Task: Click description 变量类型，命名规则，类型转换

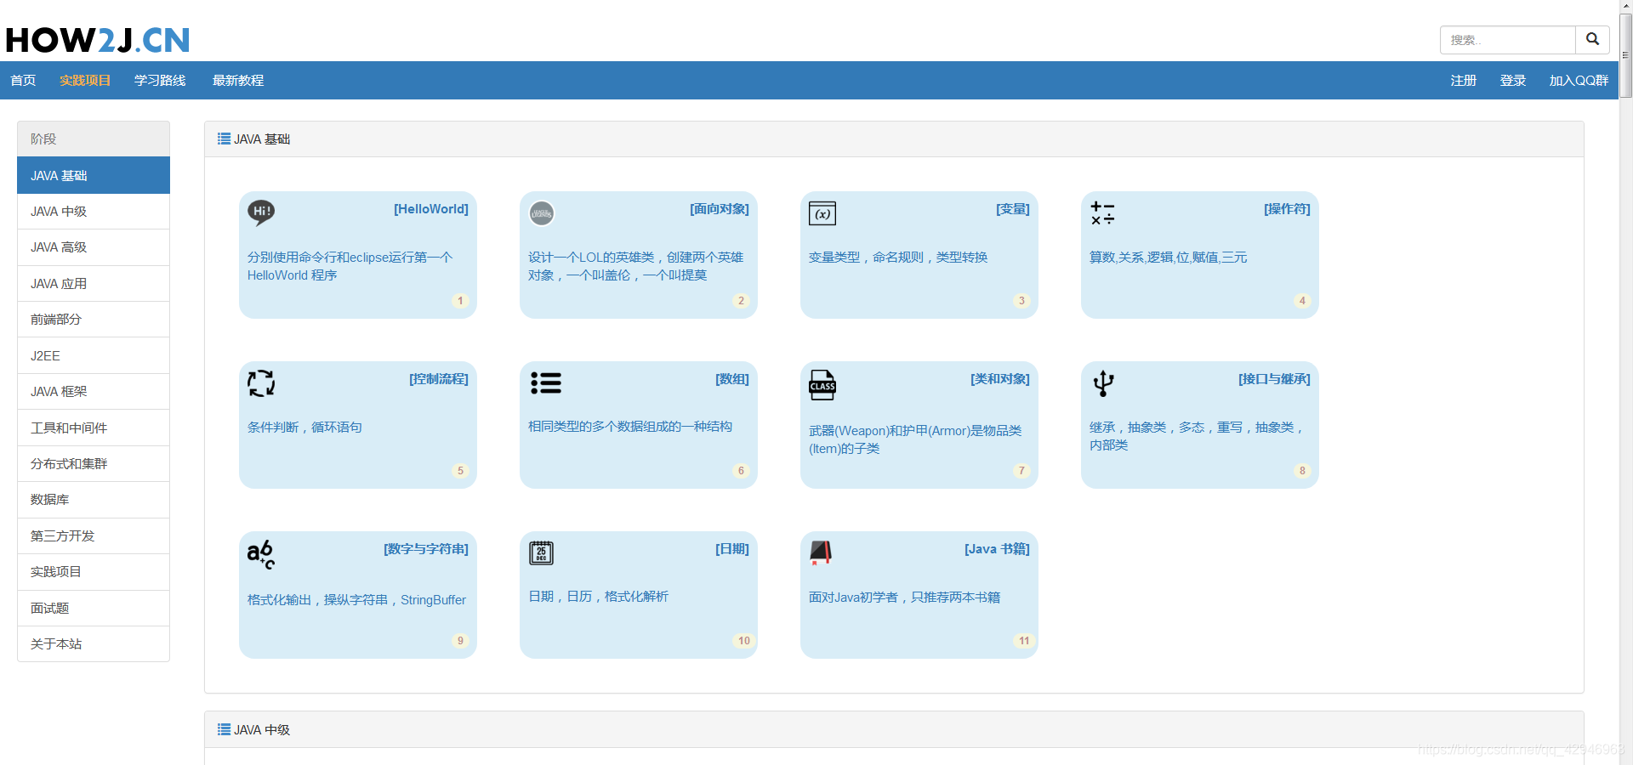Action: (x=898, y=258)
